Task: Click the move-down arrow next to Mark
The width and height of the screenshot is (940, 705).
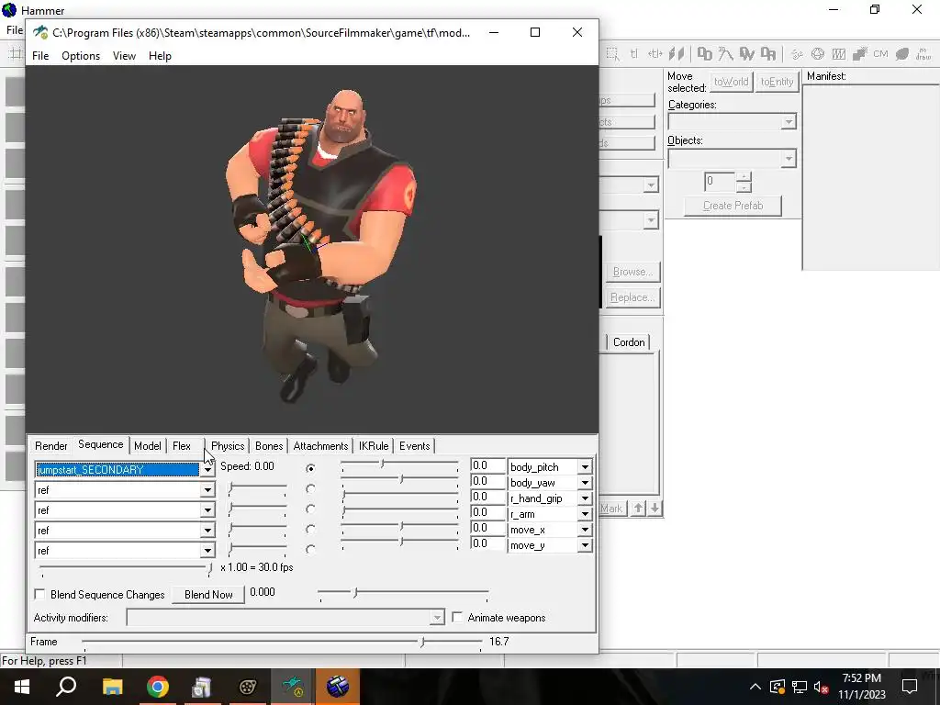Action: pos(655,508)
